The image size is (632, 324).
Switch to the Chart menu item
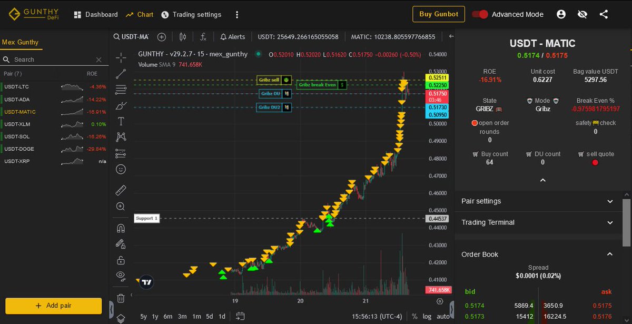(x=140, y=15)
